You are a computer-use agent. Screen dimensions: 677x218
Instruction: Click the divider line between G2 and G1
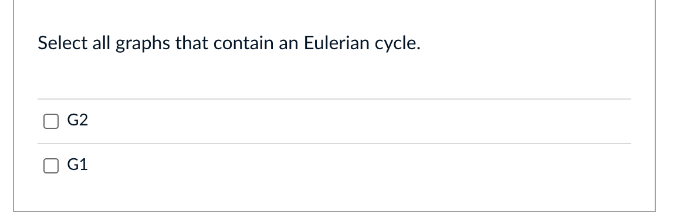coord(334,144)
